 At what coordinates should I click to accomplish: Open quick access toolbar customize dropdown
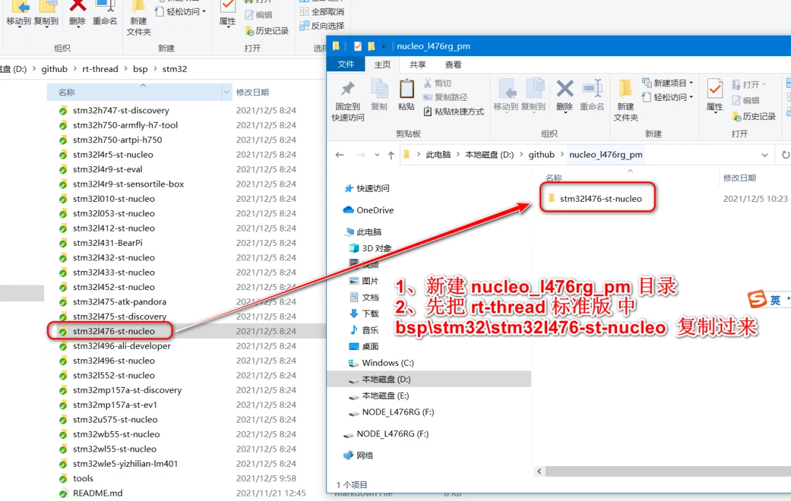[x=384, y=47]
